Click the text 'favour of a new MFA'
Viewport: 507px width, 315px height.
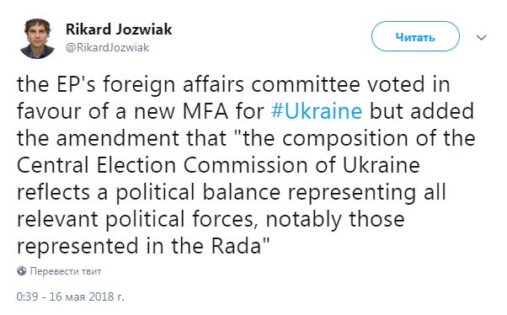click(123, 111)
